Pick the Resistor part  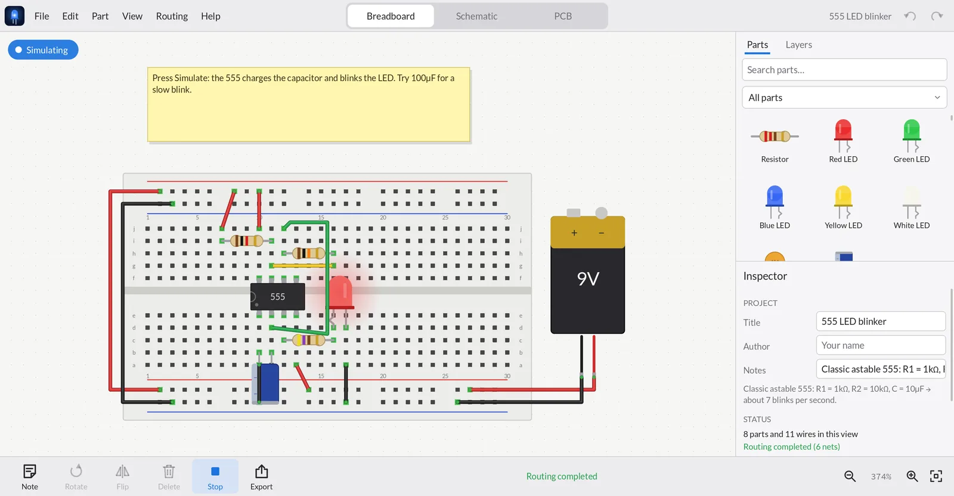775,142
